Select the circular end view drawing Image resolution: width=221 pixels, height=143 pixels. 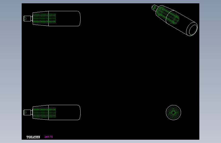(173, 112)
